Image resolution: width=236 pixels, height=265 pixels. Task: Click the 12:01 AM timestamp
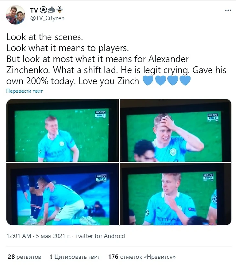click(18, 236)
